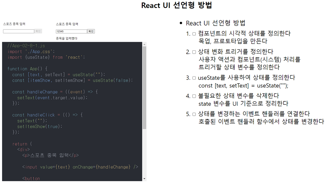The width and height of the screenshot is (327, 183).
Task: Check the box for 상태 변화 트리거를 정의한다
Action: 194,52
